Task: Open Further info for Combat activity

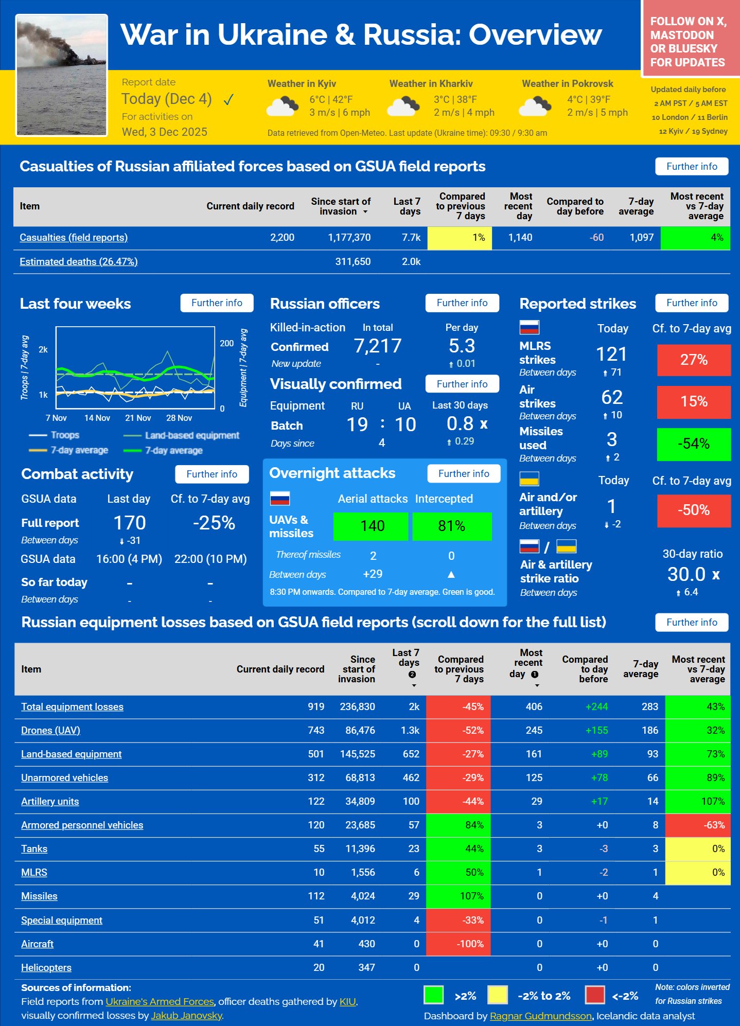Action: (x=212, y=474)
